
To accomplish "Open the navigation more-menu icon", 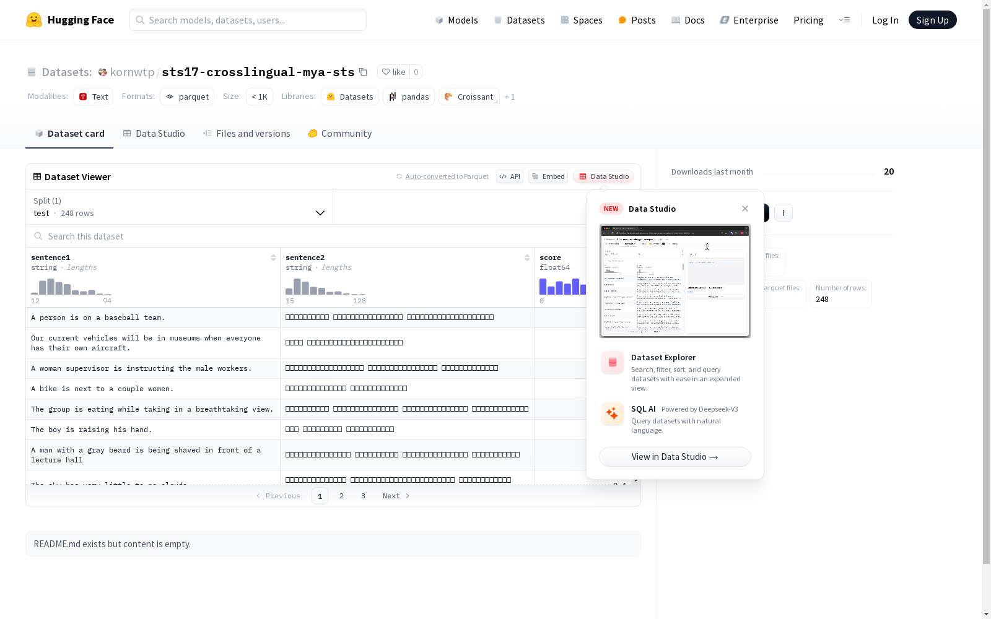I will (x=844, y=20).
